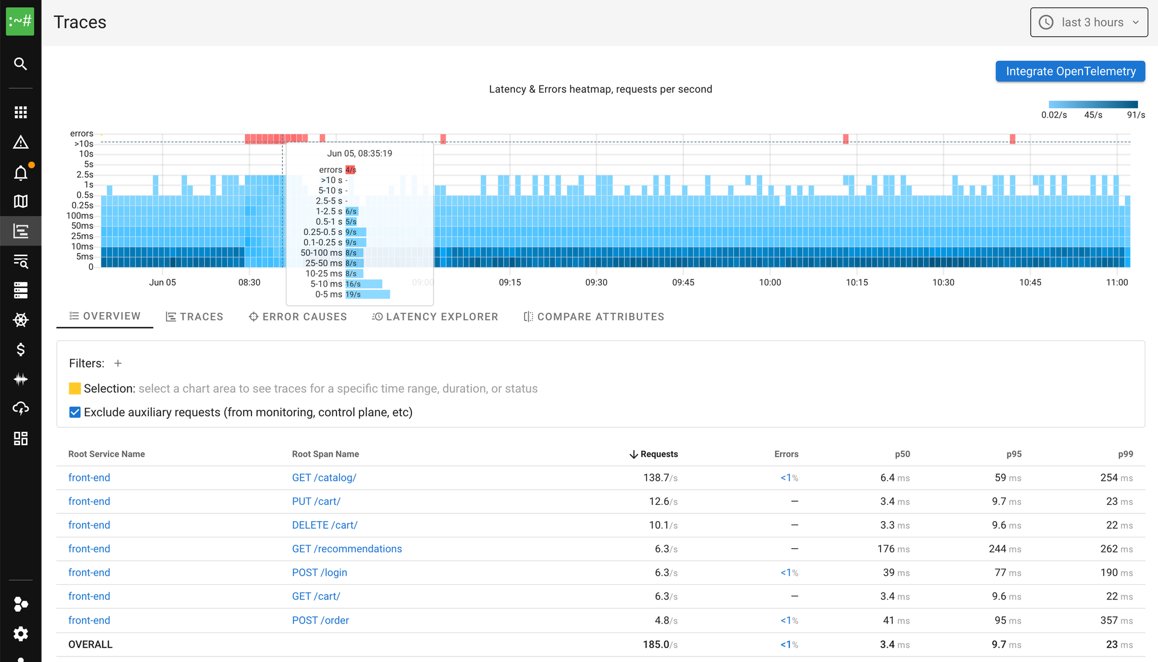Open the costs dollar icon
The height and width of the screenshot is (662, 1158).
(x=21, y=349)
